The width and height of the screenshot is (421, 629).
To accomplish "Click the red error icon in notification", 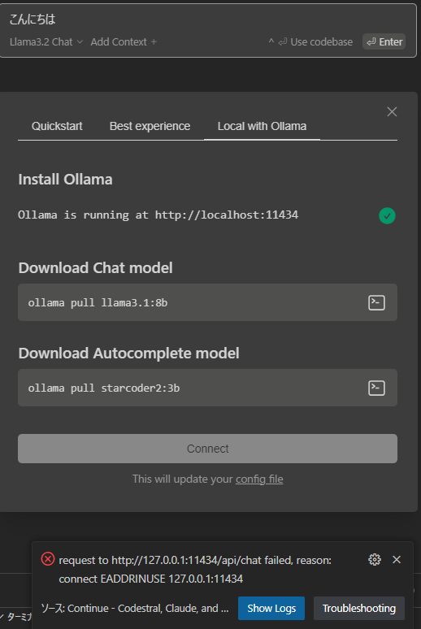I will pyautogui.click(x=48, y=559).
